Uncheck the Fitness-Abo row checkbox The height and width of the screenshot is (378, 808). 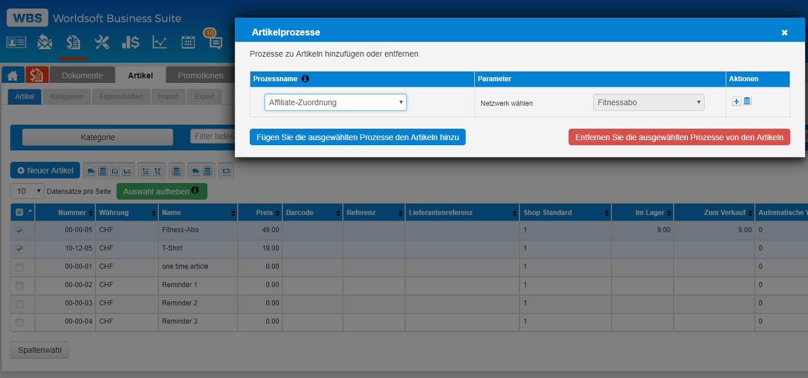[19, 230]
